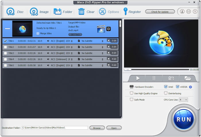Toggle the nVIDIA hardware encoder checkbox
Screen dimensions: 201x137
(177, 87)
